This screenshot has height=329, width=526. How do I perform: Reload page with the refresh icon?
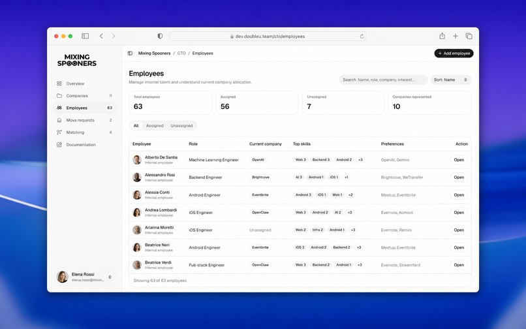tap(362, 37)
